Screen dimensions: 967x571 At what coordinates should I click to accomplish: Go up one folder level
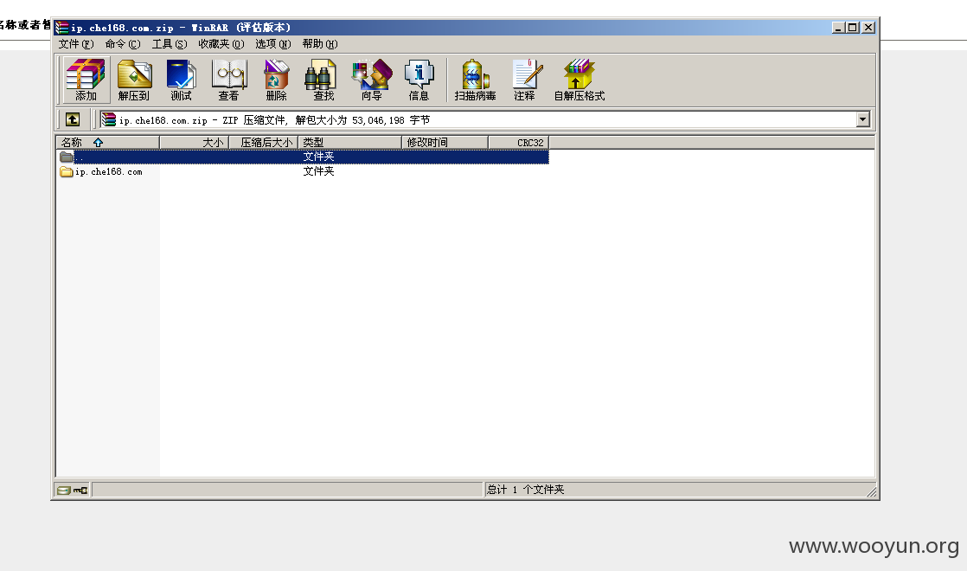(73, 119)
